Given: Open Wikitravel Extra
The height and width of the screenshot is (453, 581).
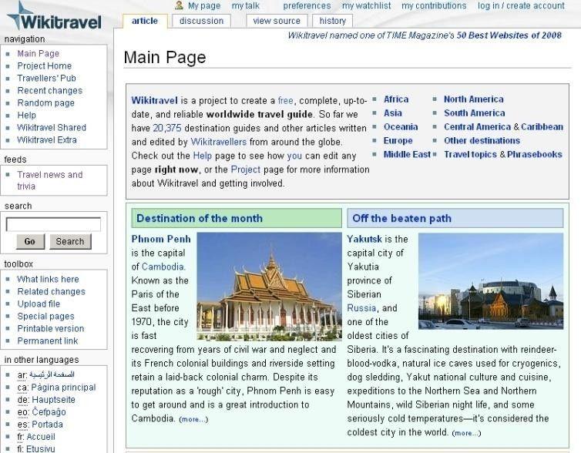Looking at the screenshot, I should (47, 139).
